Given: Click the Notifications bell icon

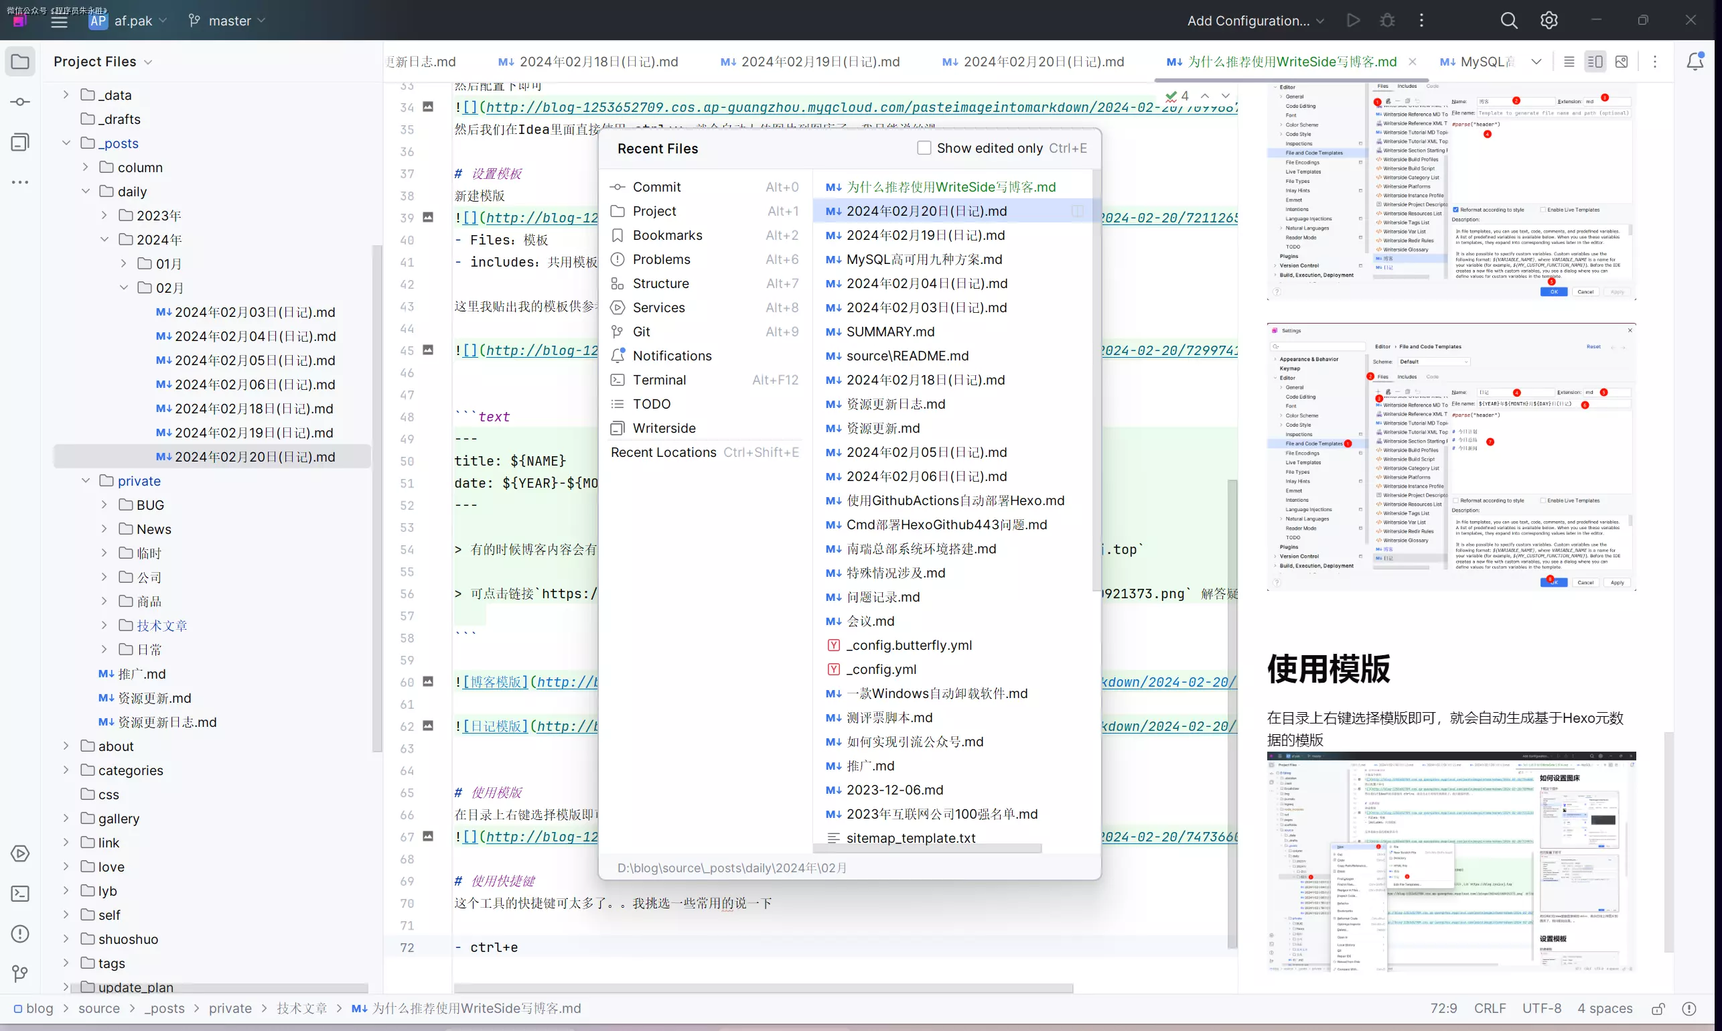Looking at the screenshot, I should tap(1695, 62).
